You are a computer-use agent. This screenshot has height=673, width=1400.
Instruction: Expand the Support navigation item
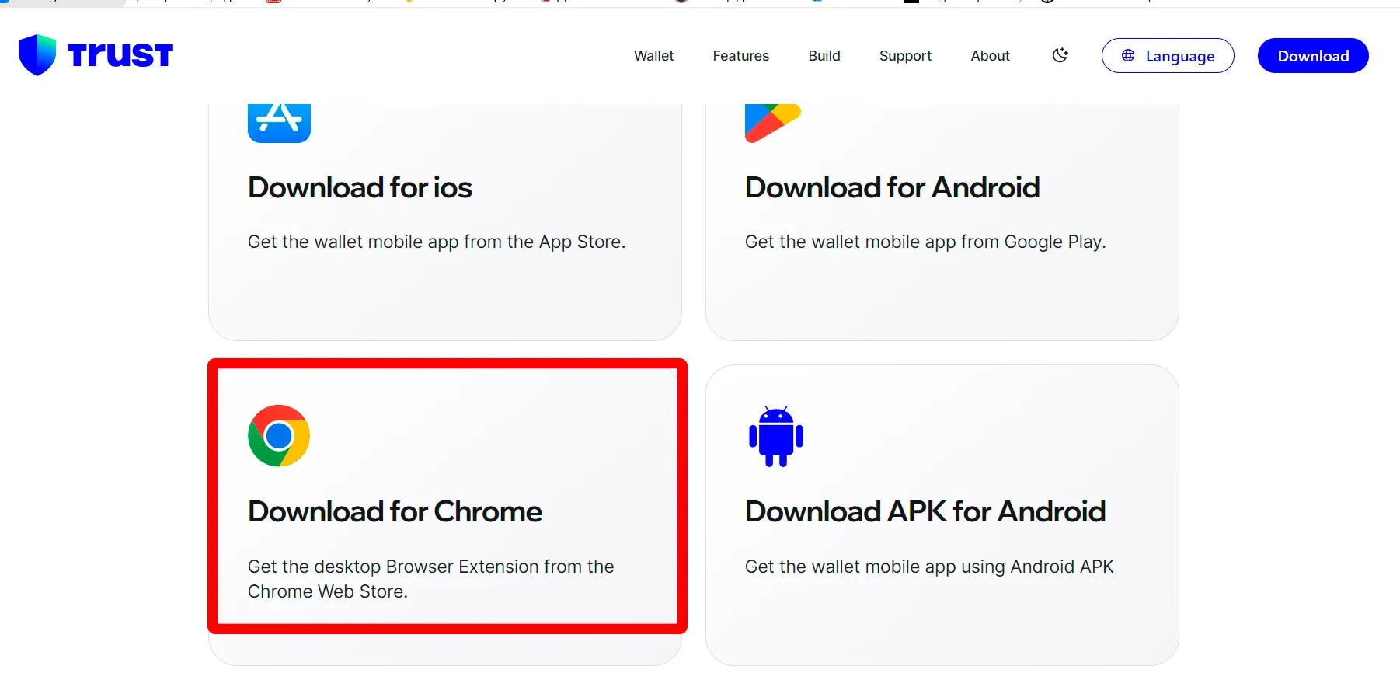(905, 56)
